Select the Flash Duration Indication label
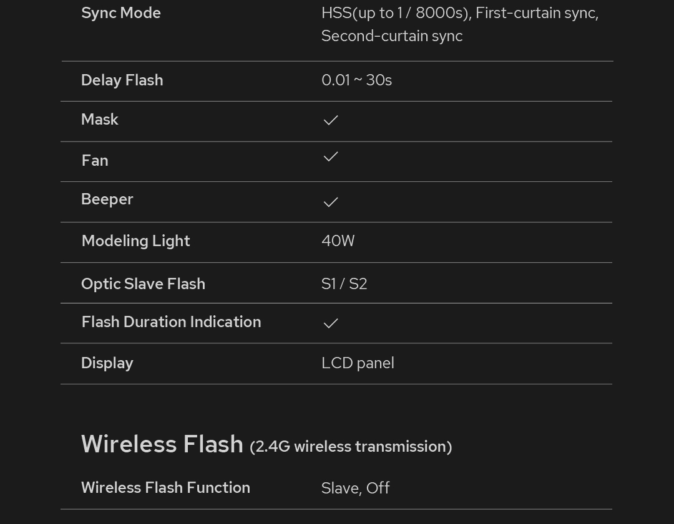The width and height of the screenshot is (674, 524). point(171,322)
